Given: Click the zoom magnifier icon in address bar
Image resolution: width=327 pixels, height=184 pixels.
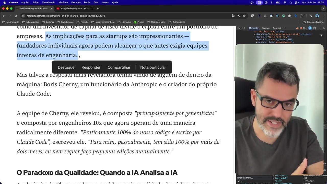Looking at the screenshot, I should (x=239, y=16).
